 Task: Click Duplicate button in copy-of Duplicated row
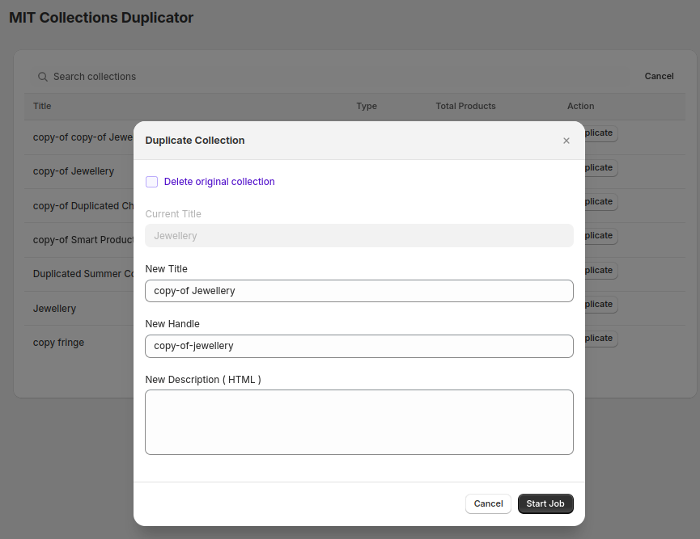(601, 201)
